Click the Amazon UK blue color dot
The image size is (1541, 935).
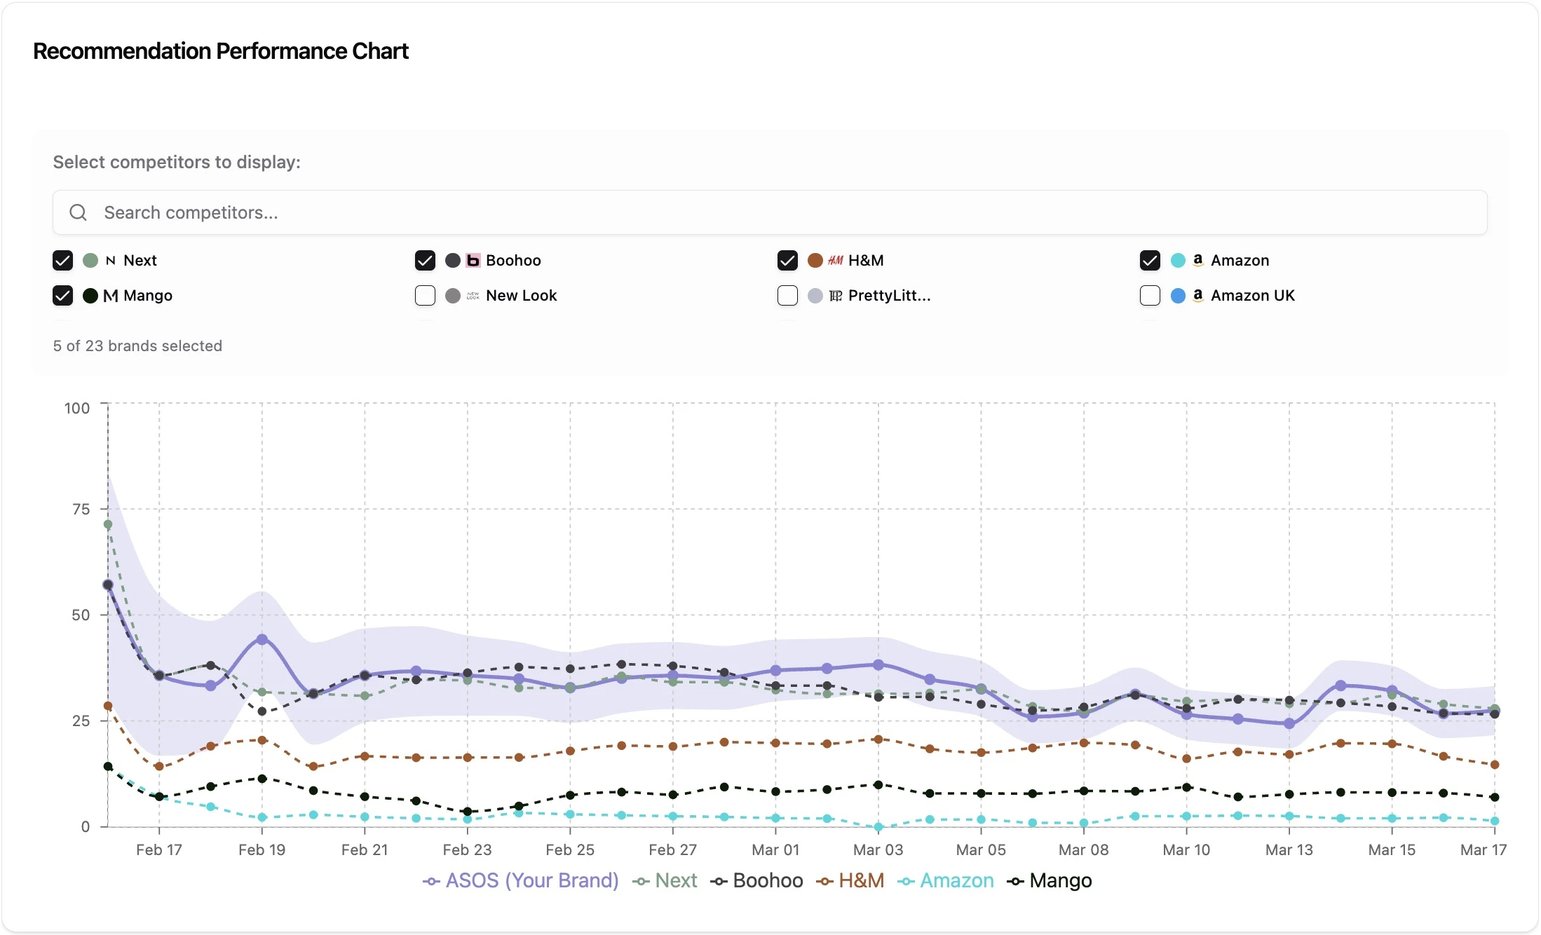point(1178,296)
